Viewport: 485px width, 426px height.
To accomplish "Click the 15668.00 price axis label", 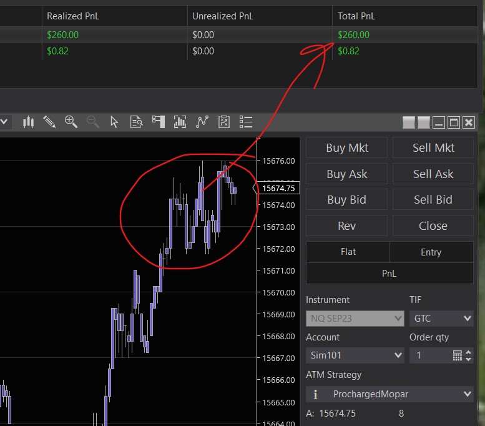I will [278, 336].
